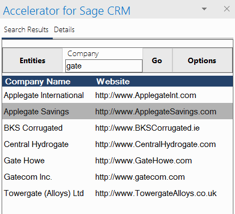This screenshot has height=214, width=235.
Task: Open the http://www.ApplegateSavings.com website
Action: coord(156,112)
